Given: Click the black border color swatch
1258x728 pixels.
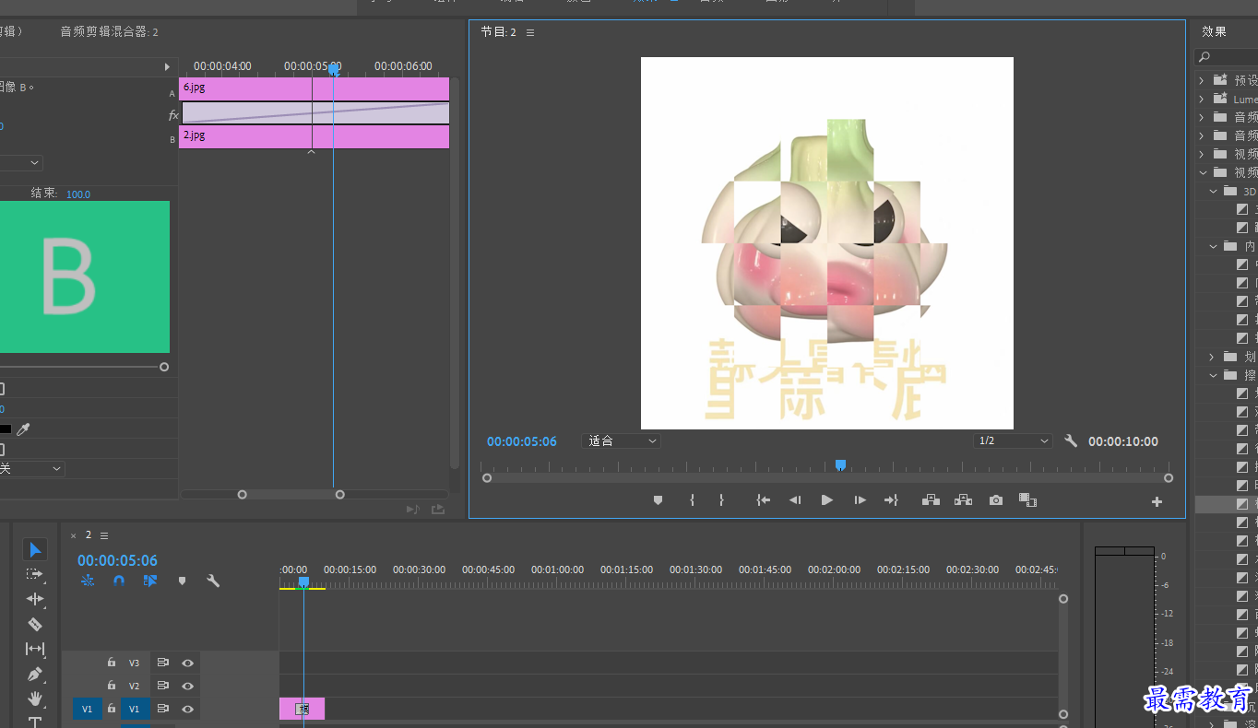Looking at the screenshot, I should coord(5,429).
